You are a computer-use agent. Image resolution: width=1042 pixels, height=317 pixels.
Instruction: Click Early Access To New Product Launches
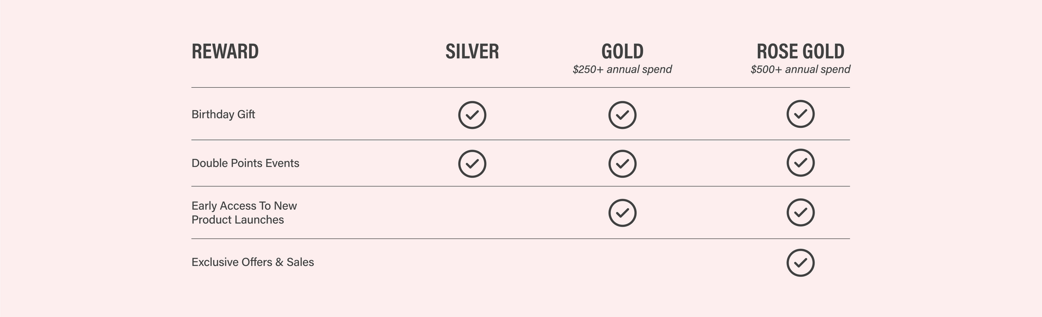click(x=244, y=212)
